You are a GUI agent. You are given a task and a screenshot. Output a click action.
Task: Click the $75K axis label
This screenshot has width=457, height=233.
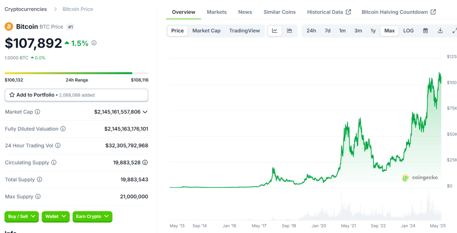pyautogui.click(x=452, y=108)
